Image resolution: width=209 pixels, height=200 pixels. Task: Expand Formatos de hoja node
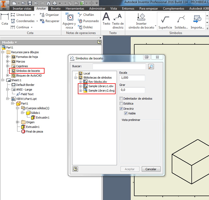tap(8, 57)
